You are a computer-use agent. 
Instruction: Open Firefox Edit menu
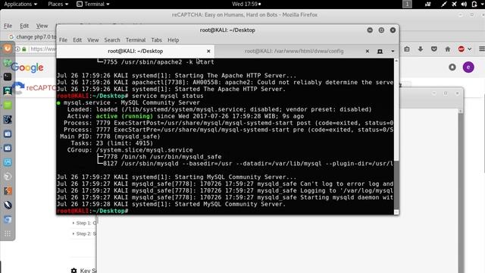coord(24,26)
